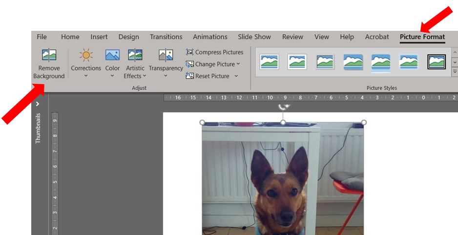Switch to the Review tab
Image resolution: width=458 pixels, height=235 pixels.
coord(292,37)
